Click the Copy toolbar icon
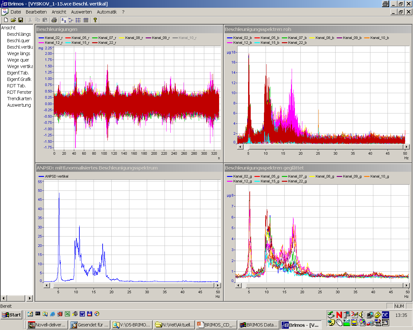 [x=37, y=20]
